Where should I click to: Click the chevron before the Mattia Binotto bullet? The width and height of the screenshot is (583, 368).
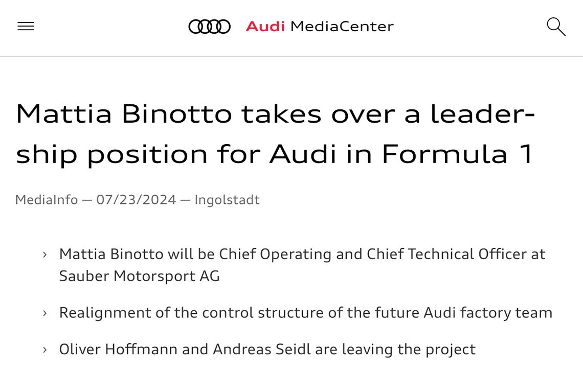(45, 254)
